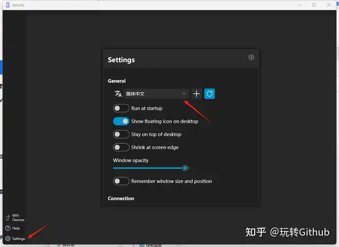This screenshot has width=339, height=247.
Task: Click the Connection section heading
Action: click(x=121, y=199)
